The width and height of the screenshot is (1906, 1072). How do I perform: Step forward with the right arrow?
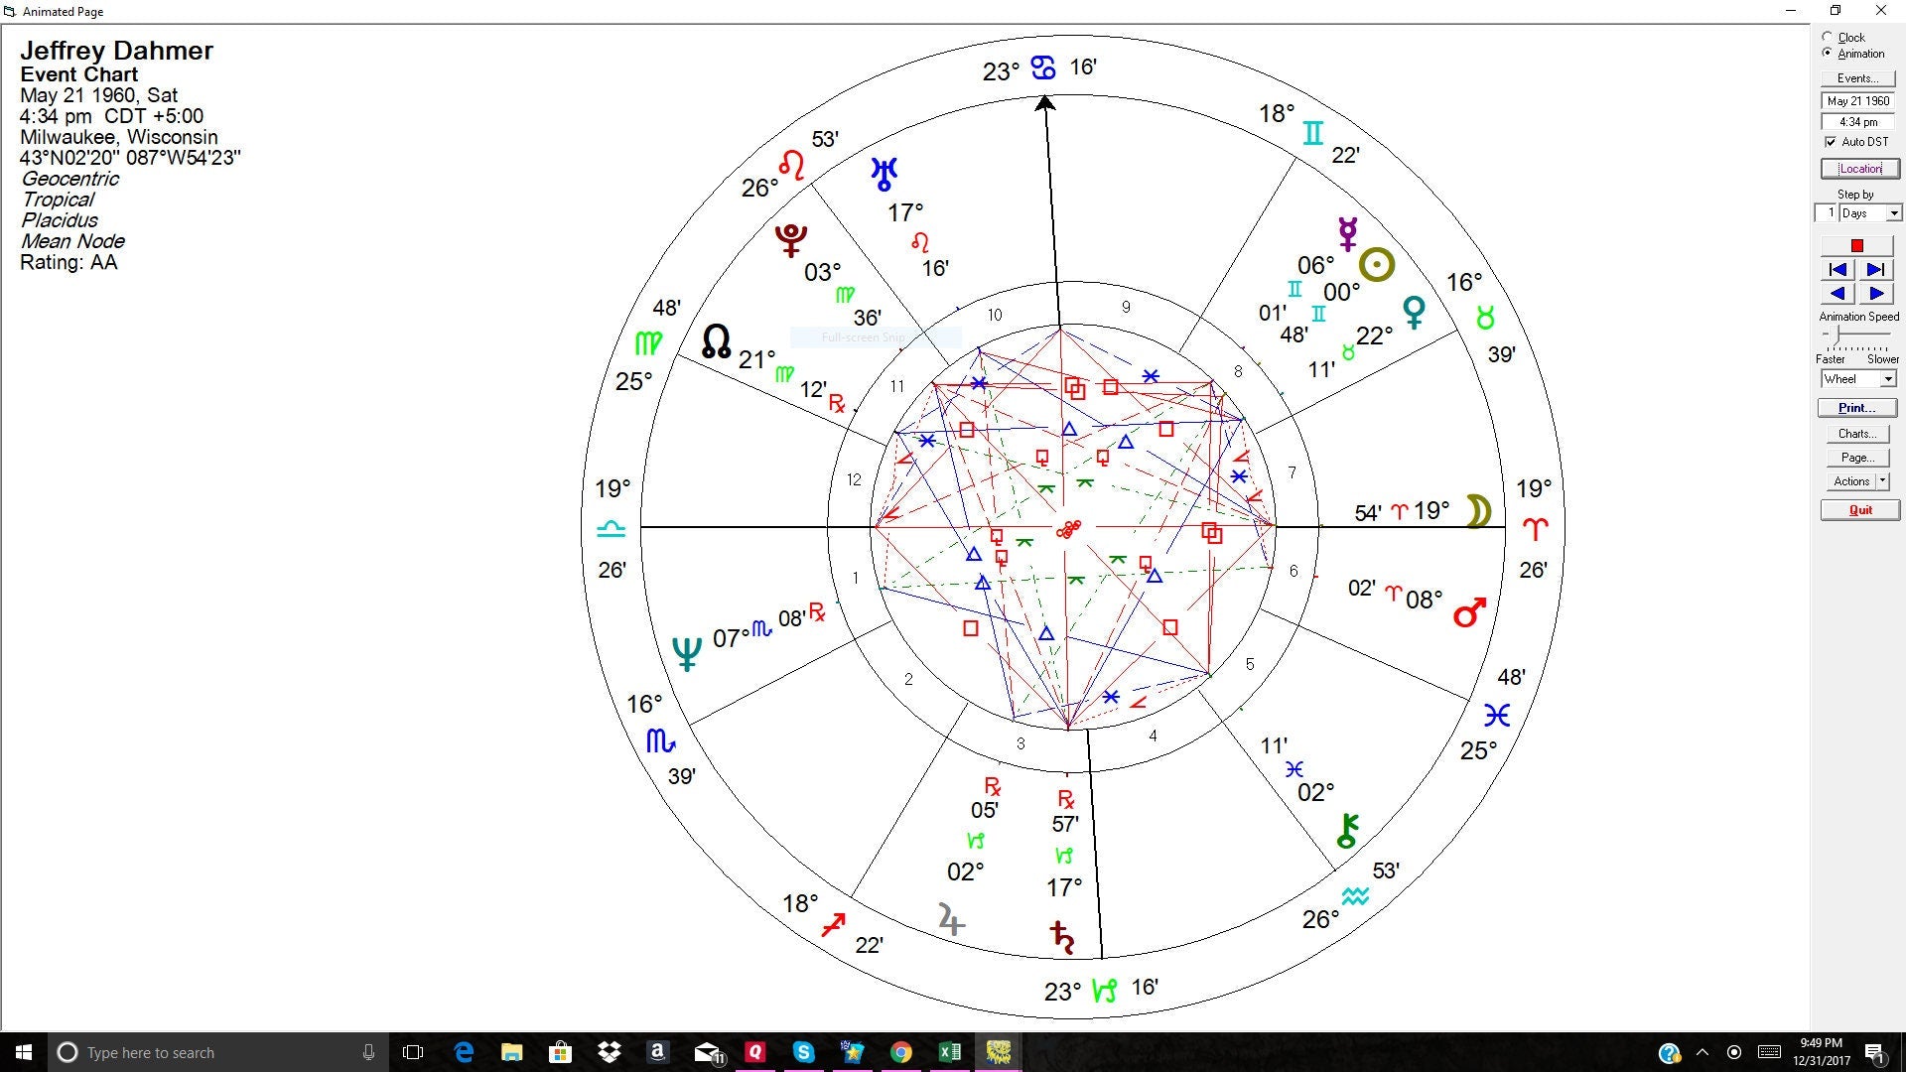(1876, 294)
